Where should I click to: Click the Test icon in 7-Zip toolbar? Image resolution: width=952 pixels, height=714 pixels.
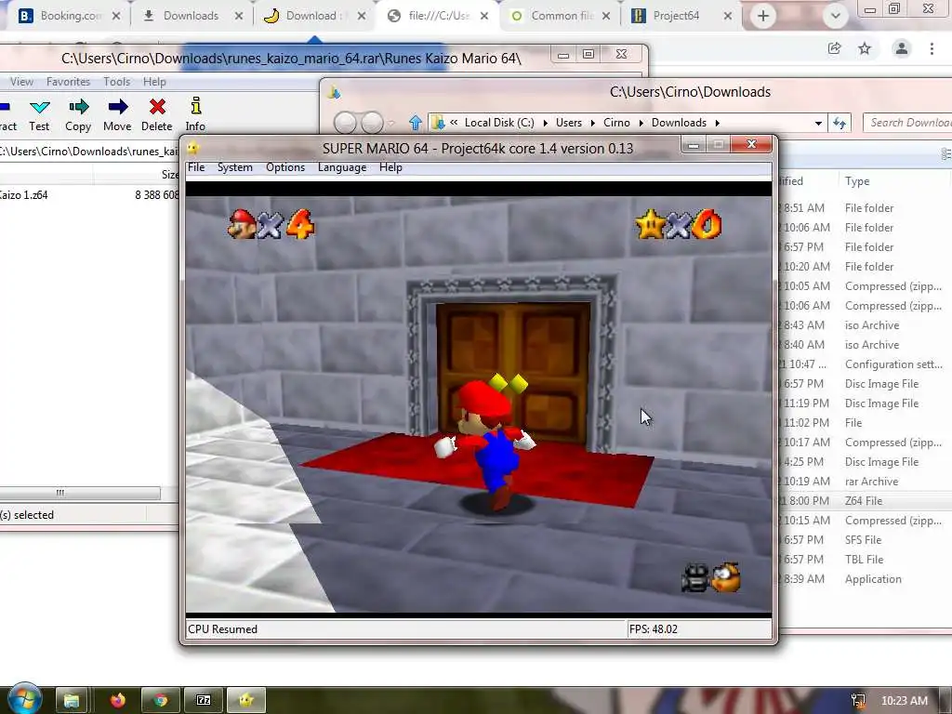[39, 108]
